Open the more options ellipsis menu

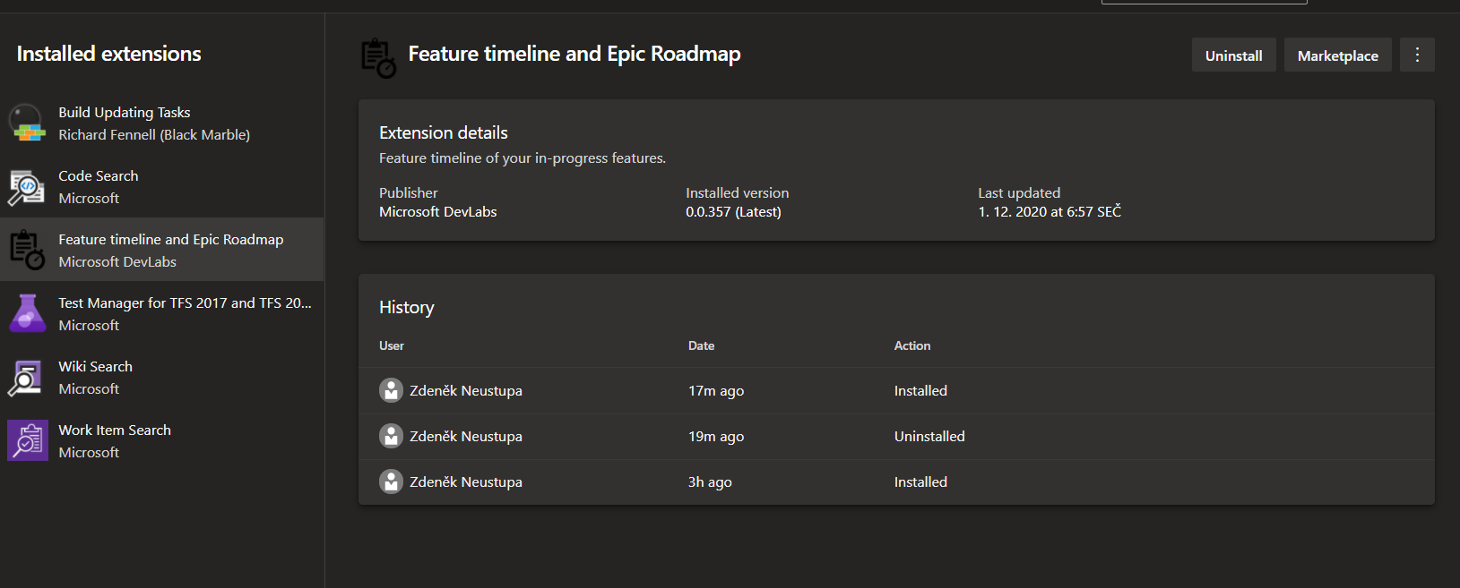point(1417,55)
